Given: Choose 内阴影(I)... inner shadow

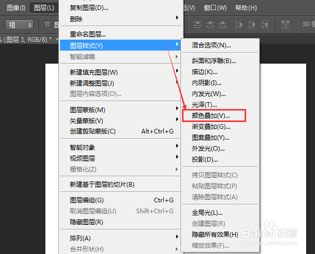Looking at the screenshot, I should coord(220,83).
